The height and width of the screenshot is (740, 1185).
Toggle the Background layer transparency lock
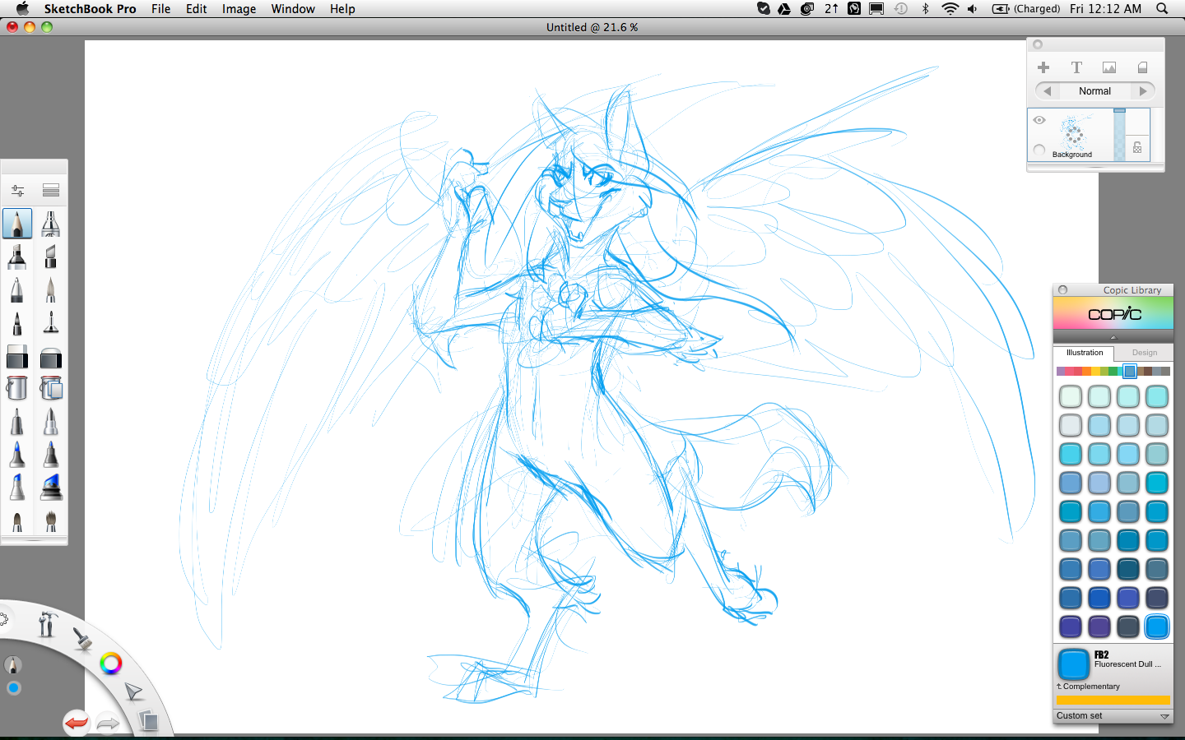(x=1137, y=148)
